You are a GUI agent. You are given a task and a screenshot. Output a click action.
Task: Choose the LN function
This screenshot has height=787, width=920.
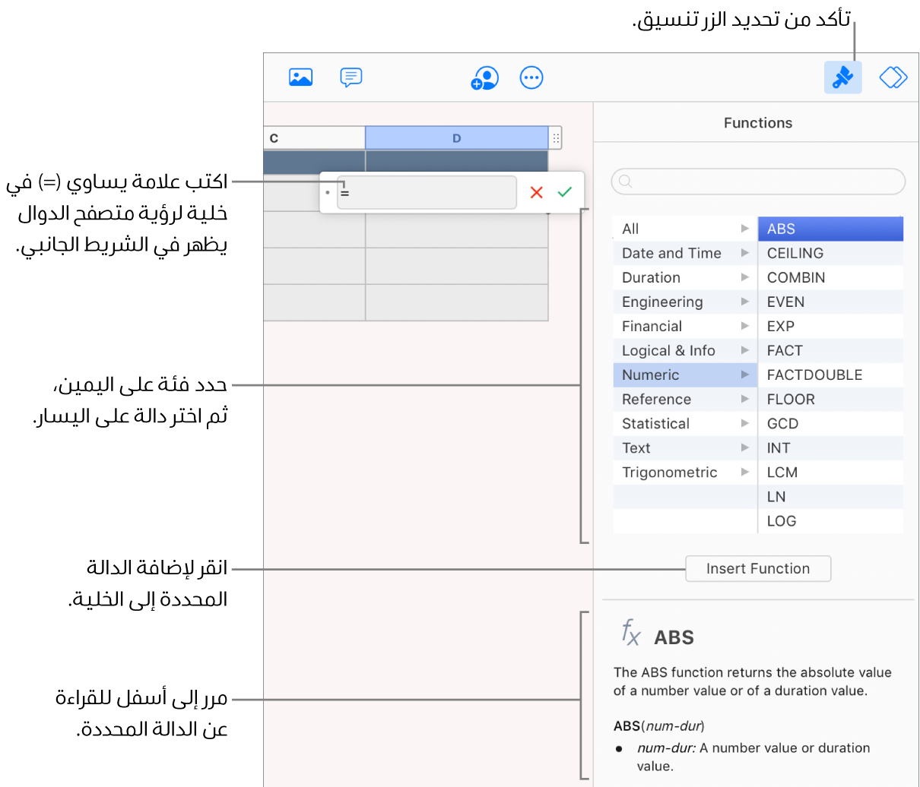(x=831, y=496)
